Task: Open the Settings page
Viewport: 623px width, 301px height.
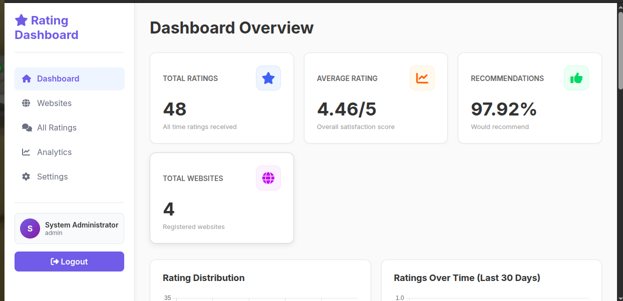Action: tap(52, 176)
